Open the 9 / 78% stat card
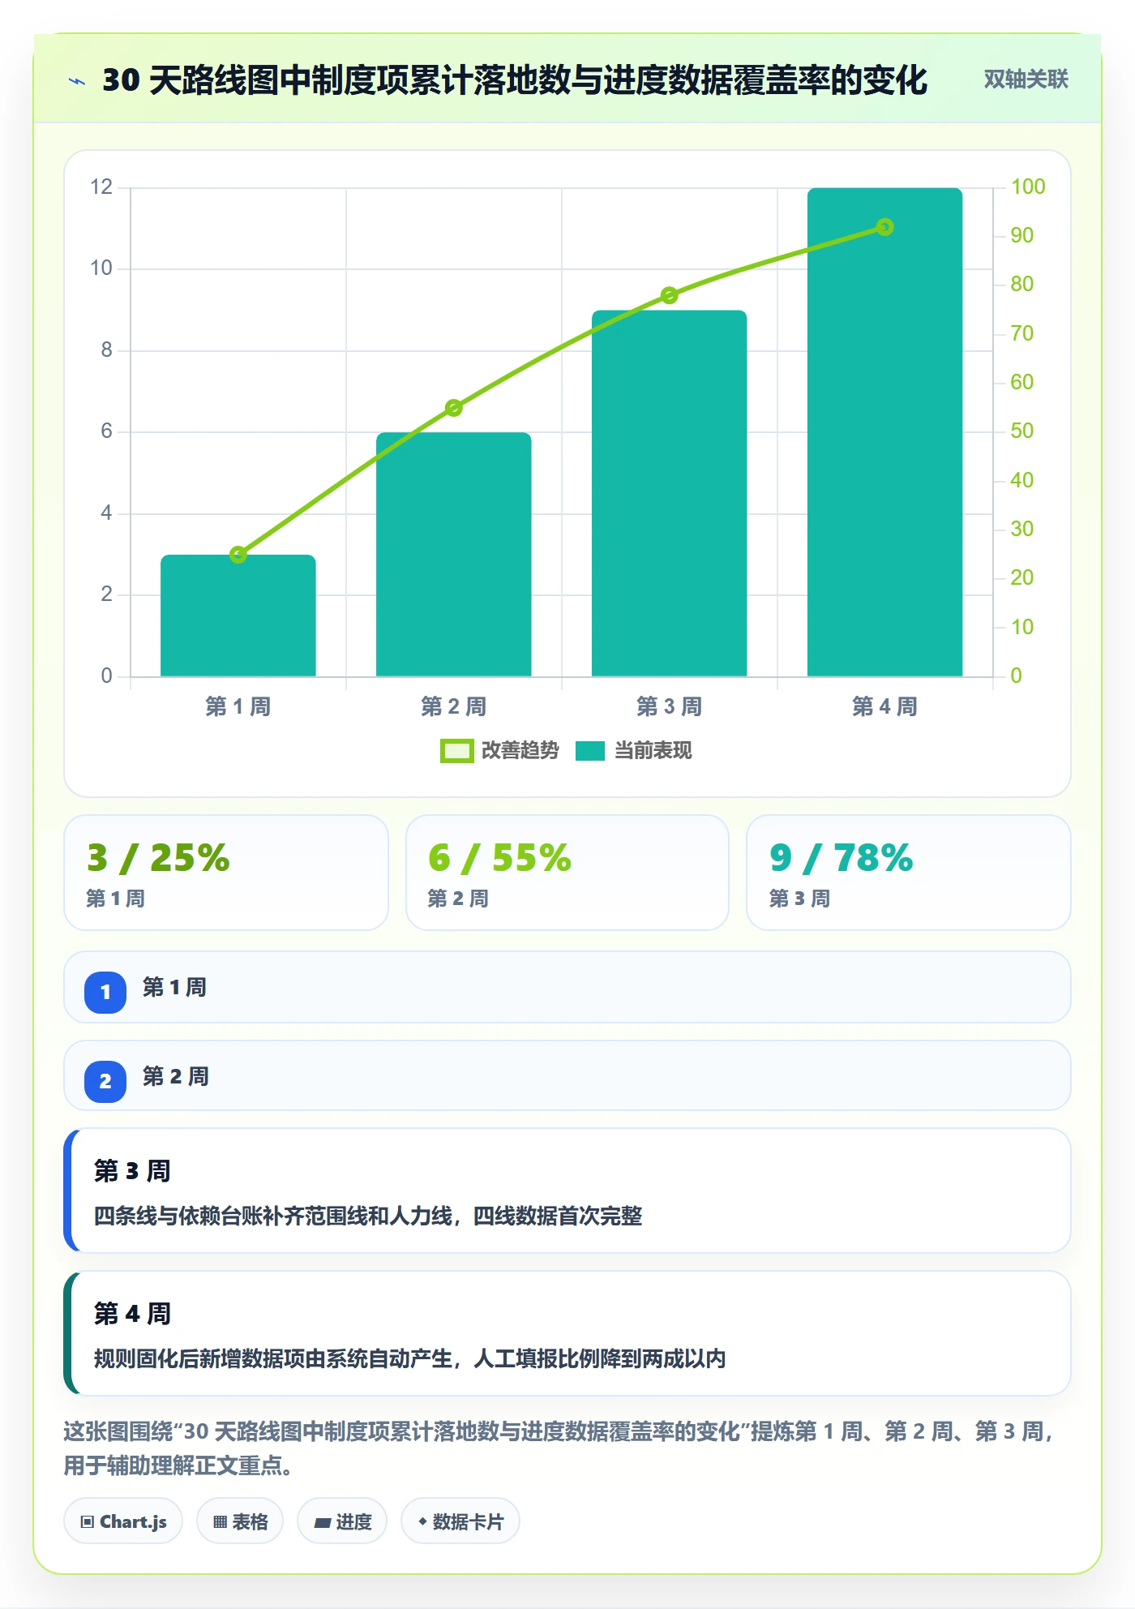Viewport: 1135px width, 1609px height. pos(909,873)
